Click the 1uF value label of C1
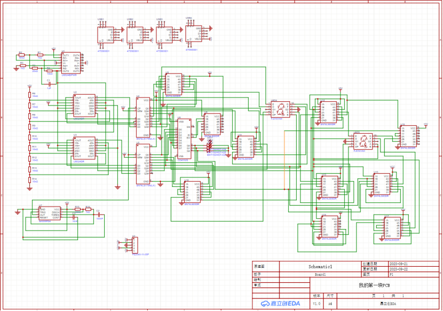This screenshot has width=443, height=311. click(x=49, y=88)
